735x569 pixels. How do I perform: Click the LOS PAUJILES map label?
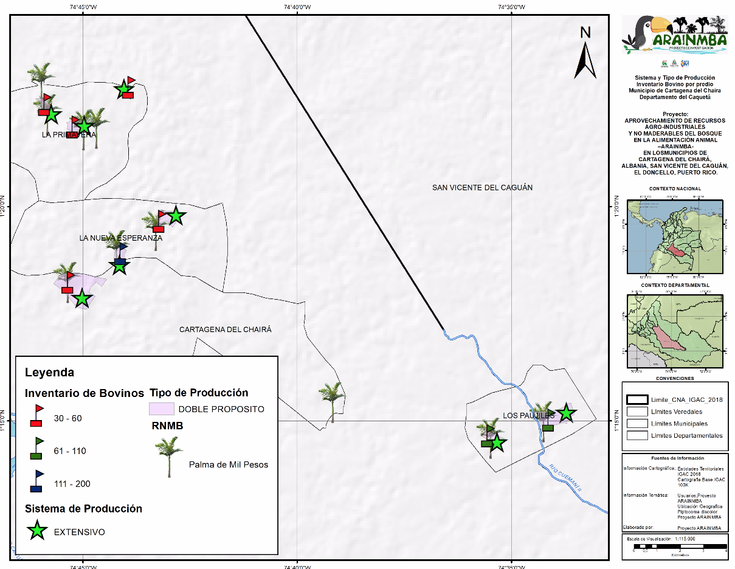[x=529, y=416]
